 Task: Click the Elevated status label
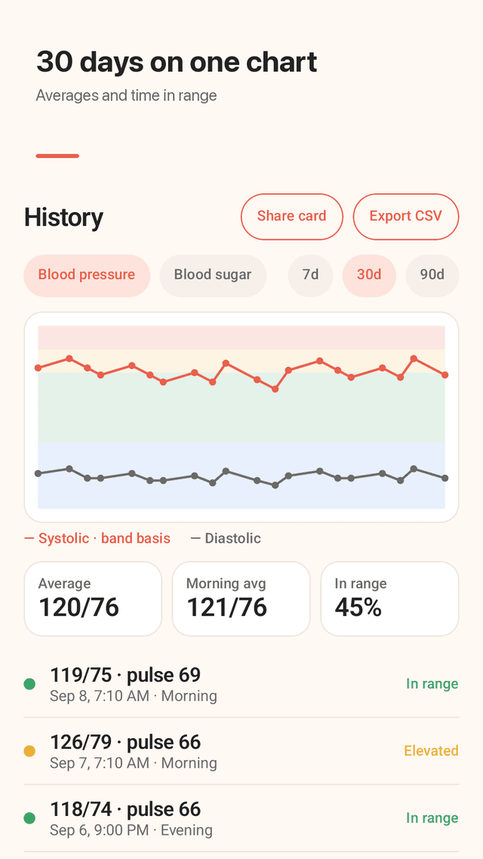(431, 750)
